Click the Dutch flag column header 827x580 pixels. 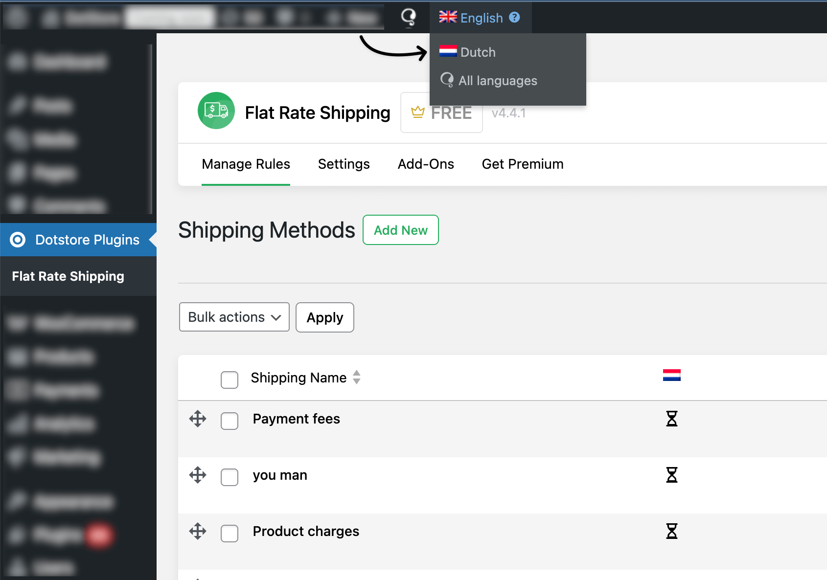pyautogui.click(x=672, y=375)
